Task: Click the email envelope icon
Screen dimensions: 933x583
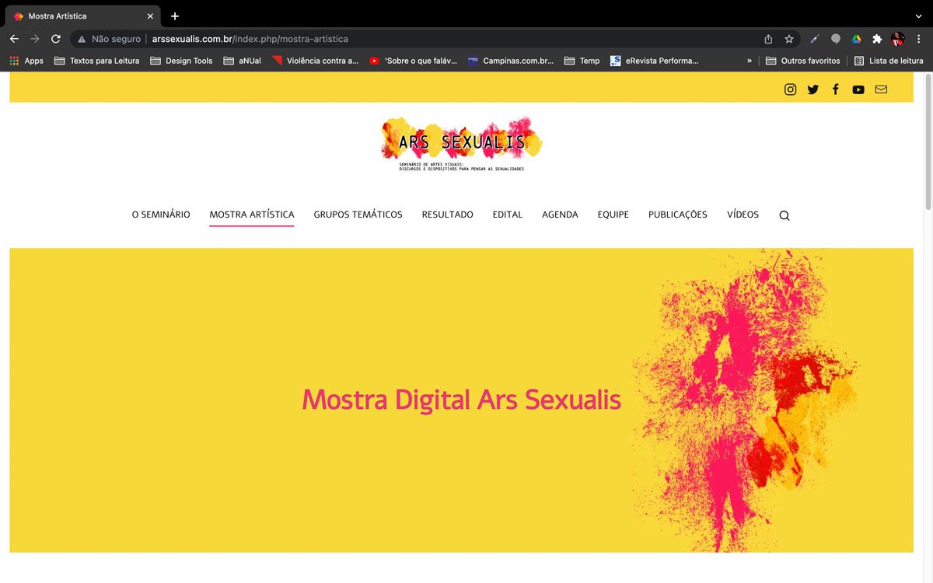Action: pos(880,89)
